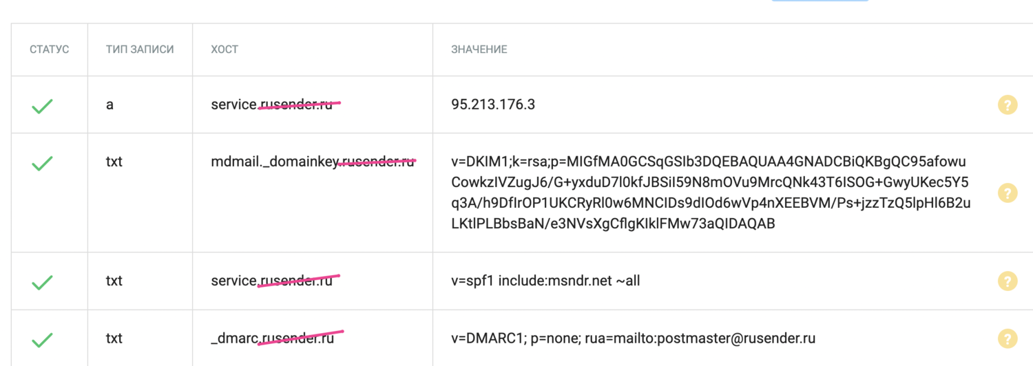Screen dimensions: 1033x366
Task: Click the txt type in the DKIM row
Action: coord(114,162)
